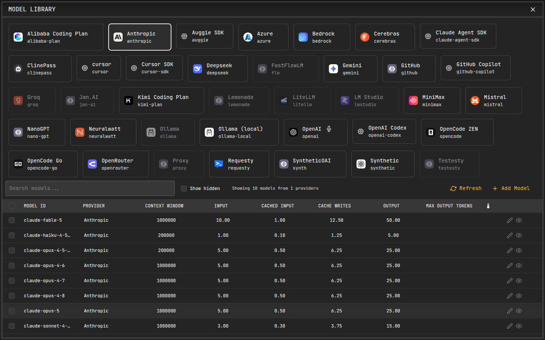Click the Ollama (local) provider icon
545x340 pixels.
click(209, 132)
